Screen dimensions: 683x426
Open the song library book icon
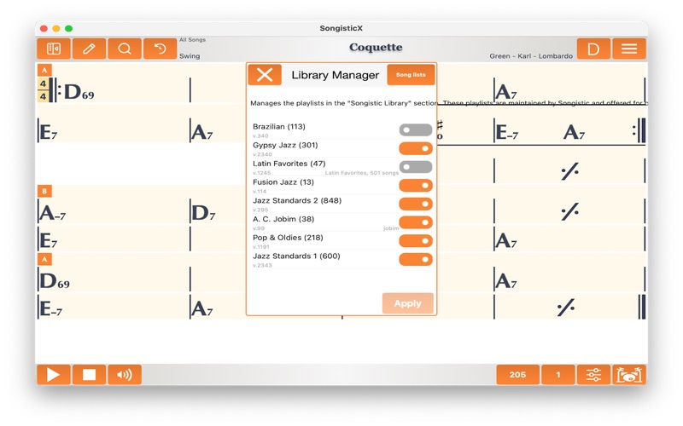(54, 49)
